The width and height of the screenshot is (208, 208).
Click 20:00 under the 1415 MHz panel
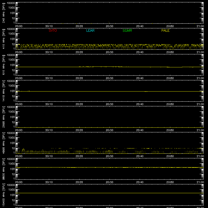click(x=19, y=104)
